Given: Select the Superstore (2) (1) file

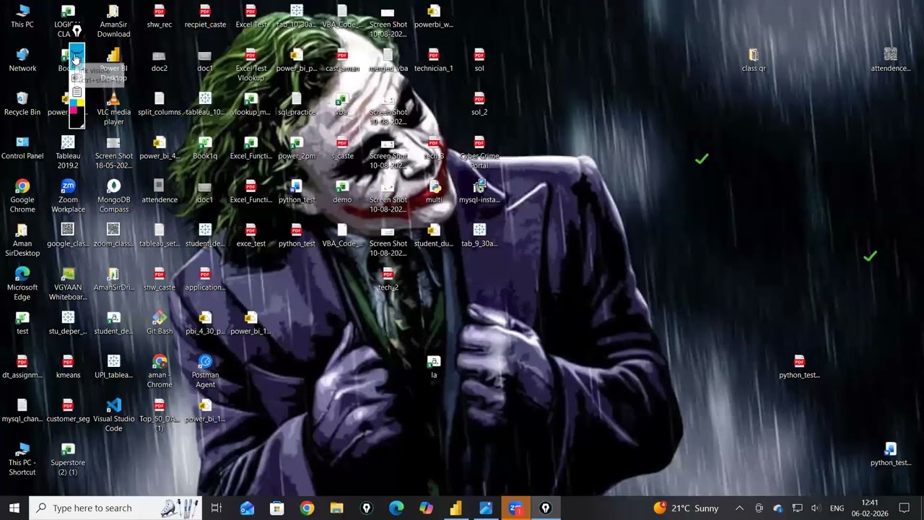Looking at the screenshot, I should tap(68, 459).
